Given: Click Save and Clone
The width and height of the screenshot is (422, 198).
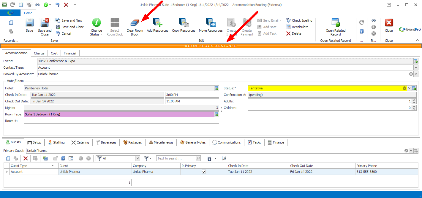Looking at the screenshot, I should point(70,27).
